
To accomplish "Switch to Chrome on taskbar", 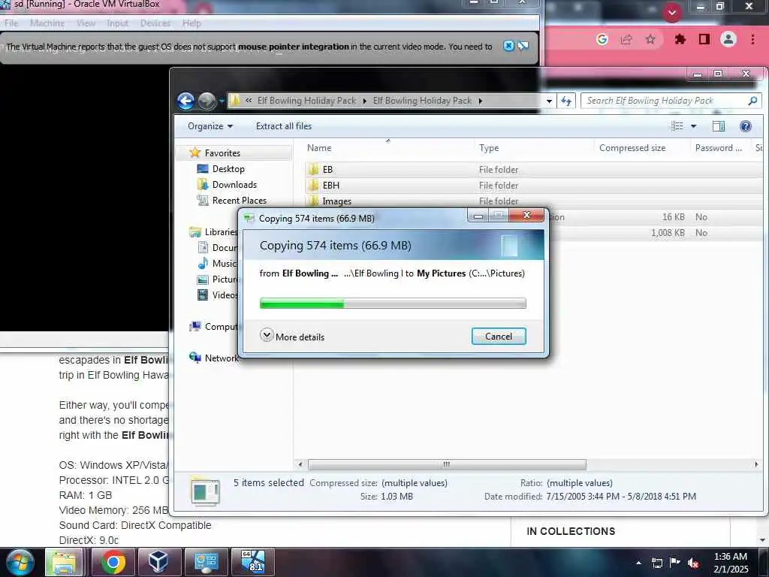I will click(113, 562).
